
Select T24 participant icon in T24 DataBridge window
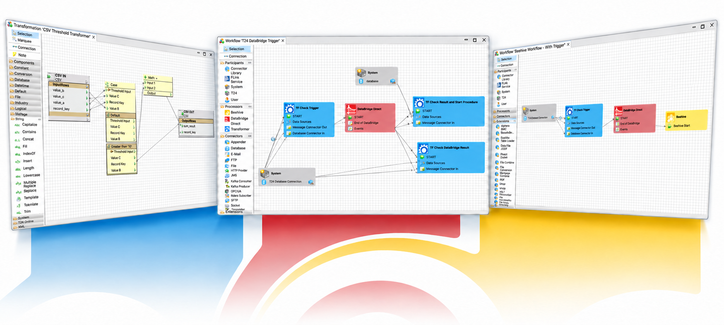click(x=227, y=93)
